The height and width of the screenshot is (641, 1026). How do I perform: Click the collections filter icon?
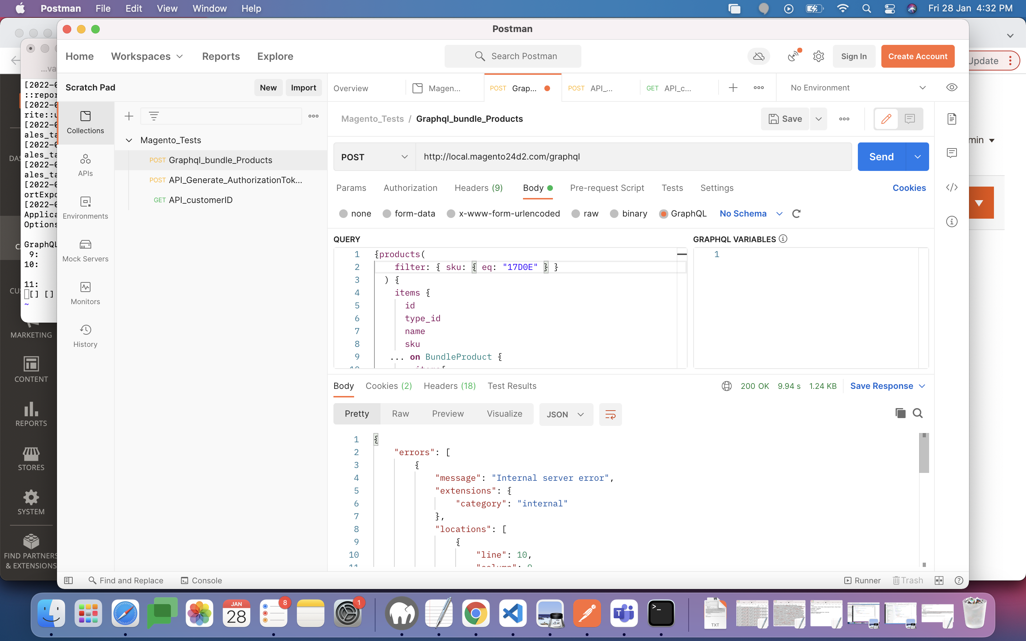point(154,116)
